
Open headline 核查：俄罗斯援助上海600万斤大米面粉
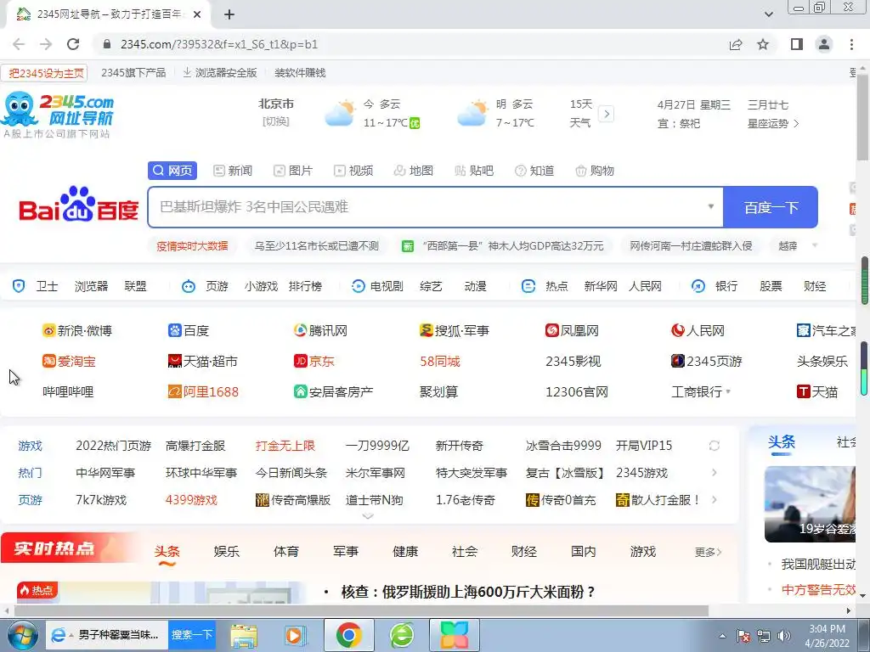tap(469, 592)
